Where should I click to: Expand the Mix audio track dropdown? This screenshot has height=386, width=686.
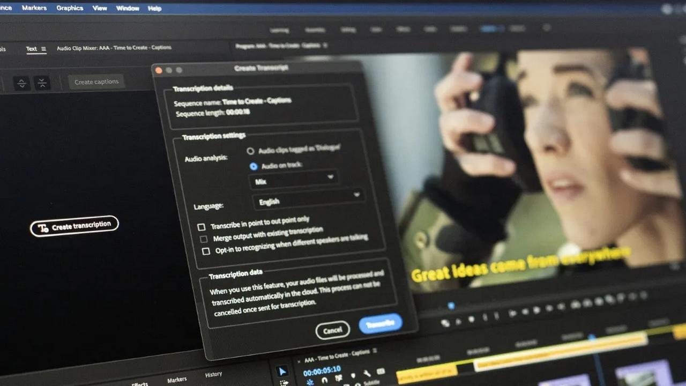pos(293,180)
